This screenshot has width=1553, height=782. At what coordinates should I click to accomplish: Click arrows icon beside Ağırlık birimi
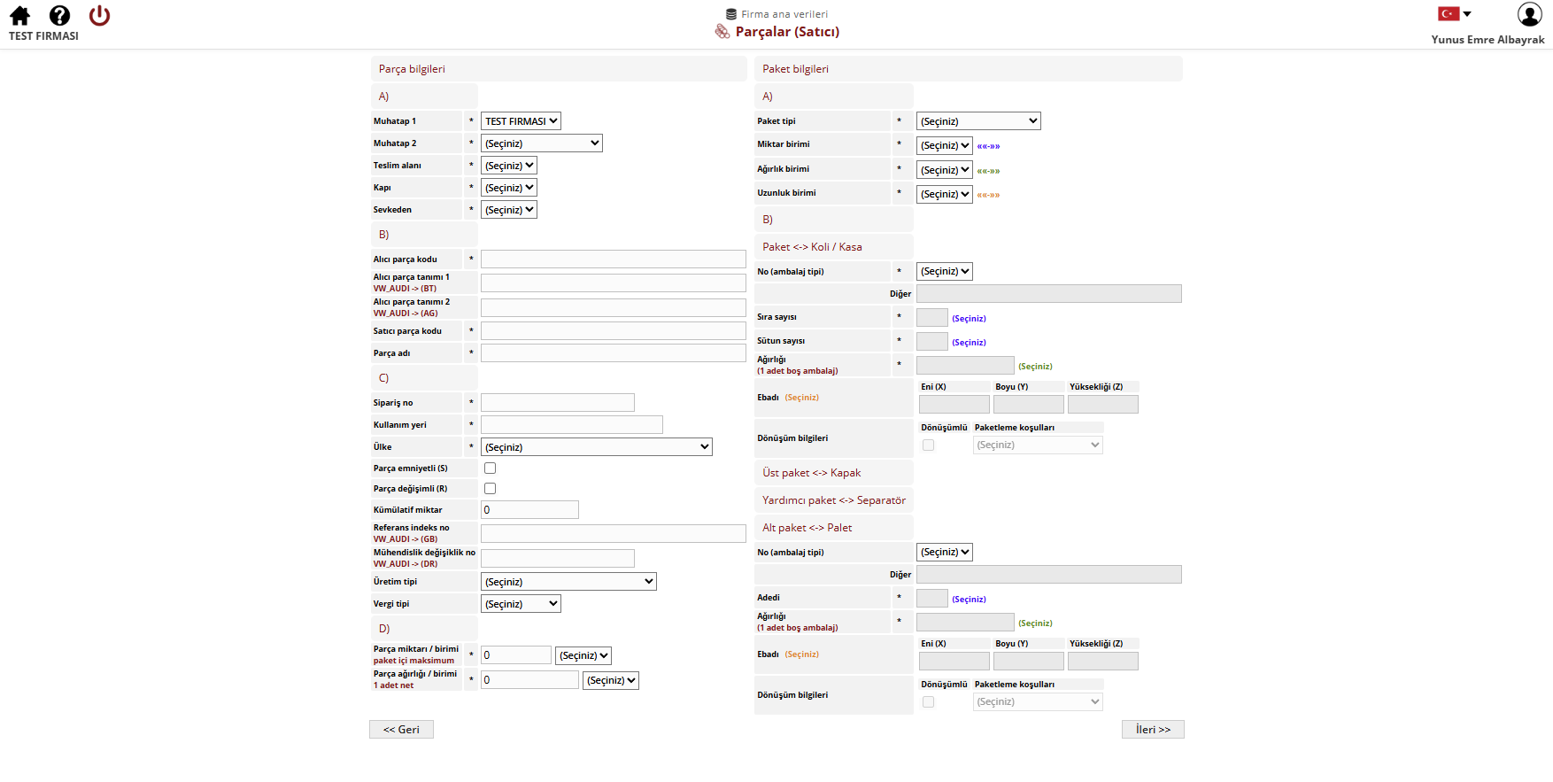pyautogui.click(x=988, y=171)
